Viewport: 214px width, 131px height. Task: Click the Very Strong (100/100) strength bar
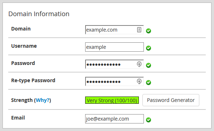click(x=112, y=100)
